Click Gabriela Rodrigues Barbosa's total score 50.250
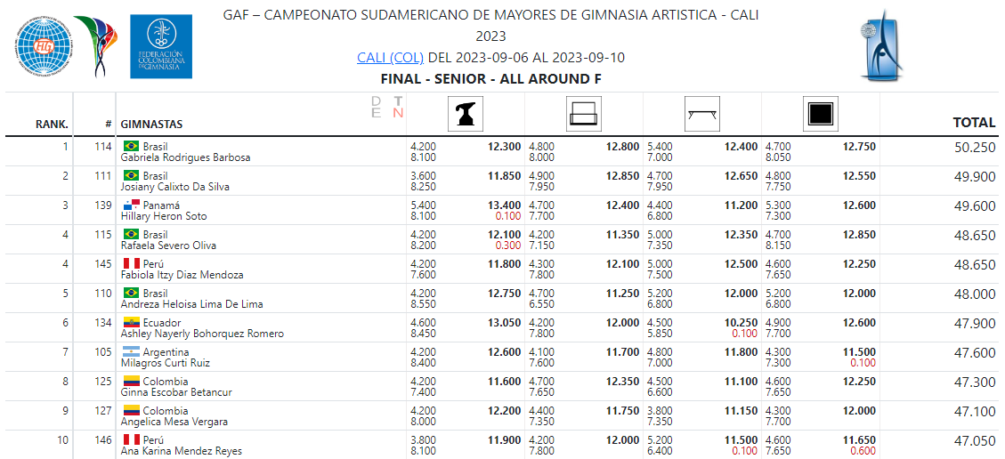Screen dimensions: 1005x459 tap(974, 147)
